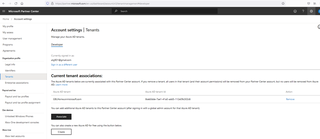
Task: Click the padlock site security icon
Action: pos(52,3)
